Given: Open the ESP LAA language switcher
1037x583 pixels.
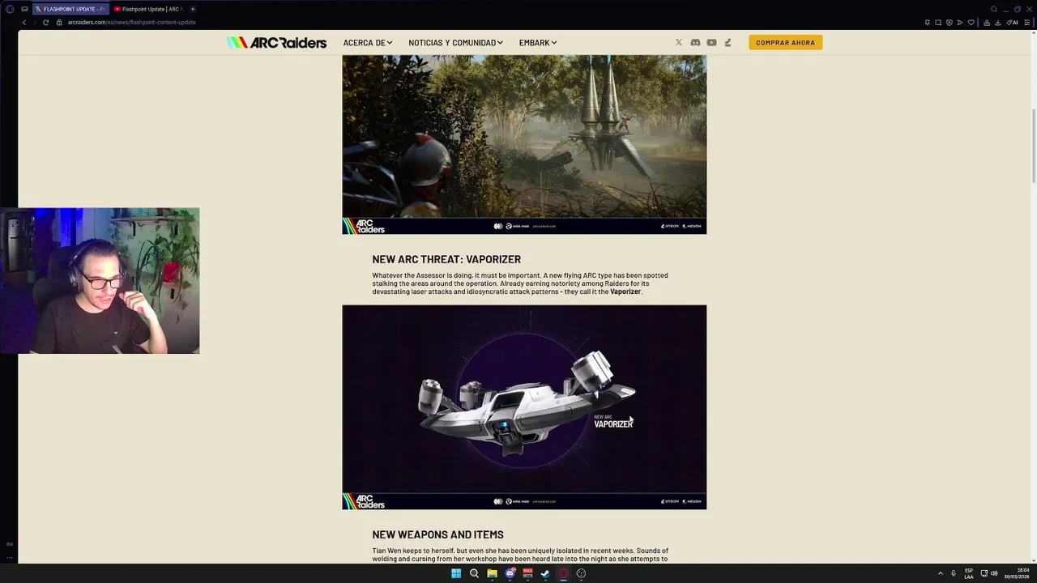Looking at the screenshot, I should pyautogui.click(x=969, y=573).
